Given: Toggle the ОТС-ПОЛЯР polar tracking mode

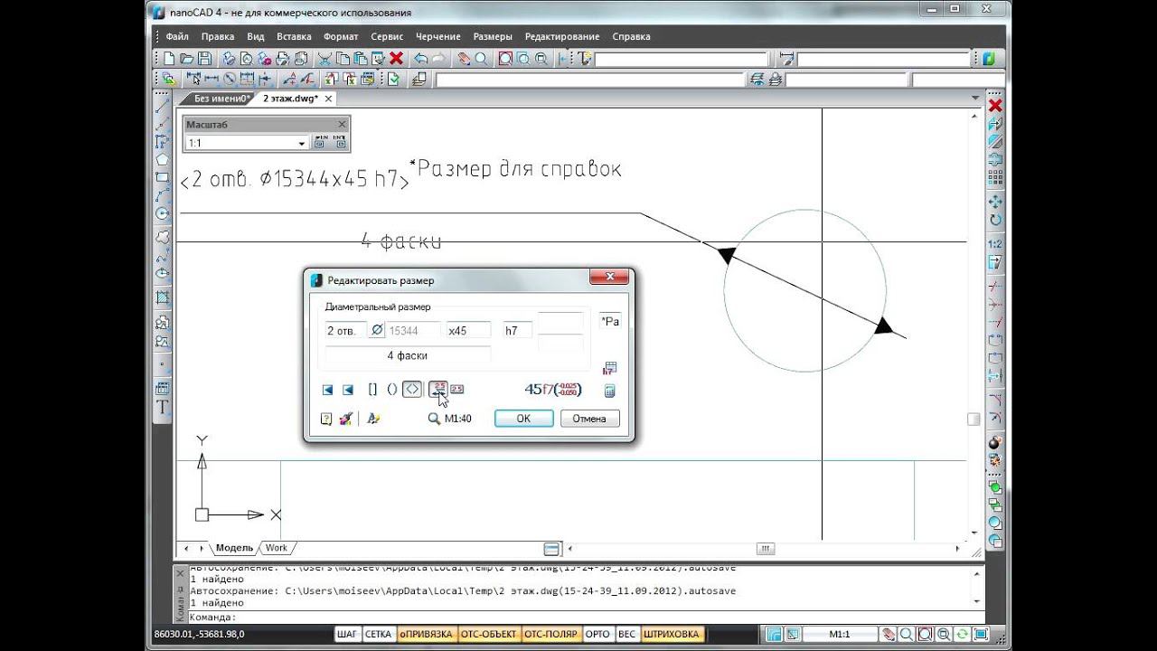Looking at the screenshot, I should point(550,635).
